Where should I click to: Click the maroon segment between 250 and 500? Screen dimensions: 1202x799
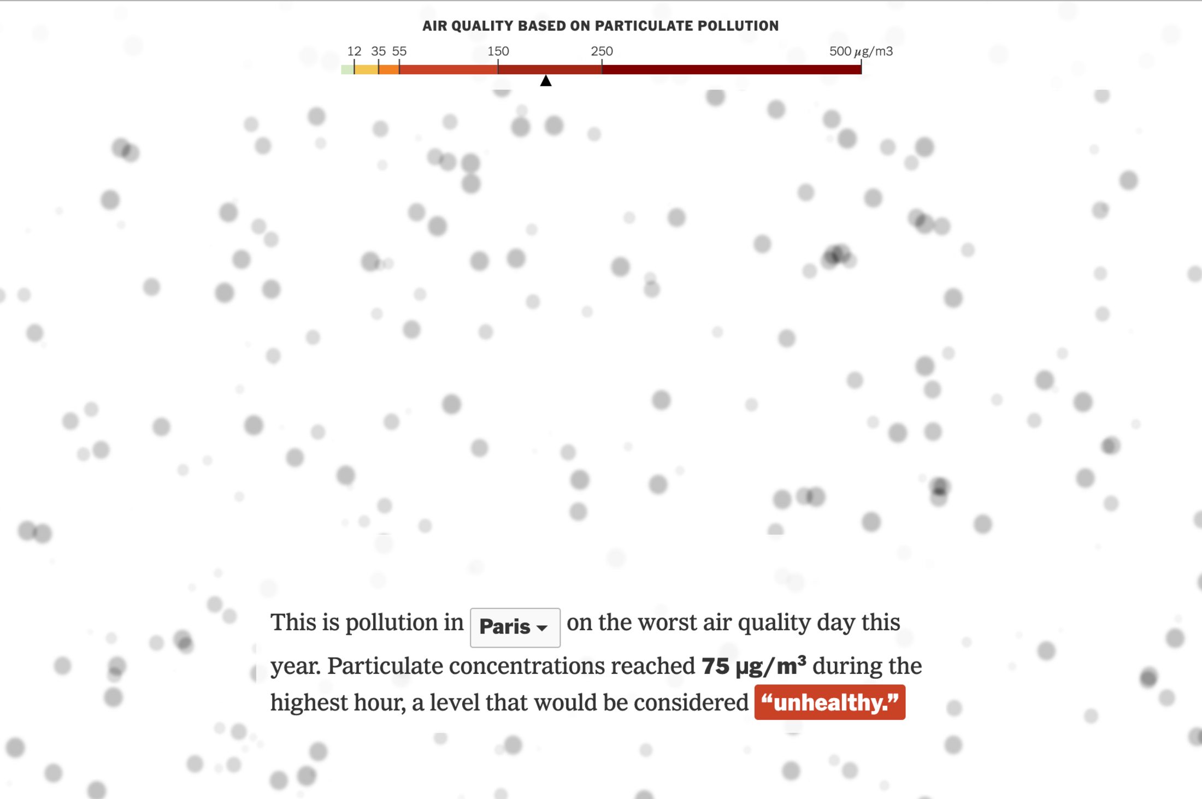[x=731, y=69]
